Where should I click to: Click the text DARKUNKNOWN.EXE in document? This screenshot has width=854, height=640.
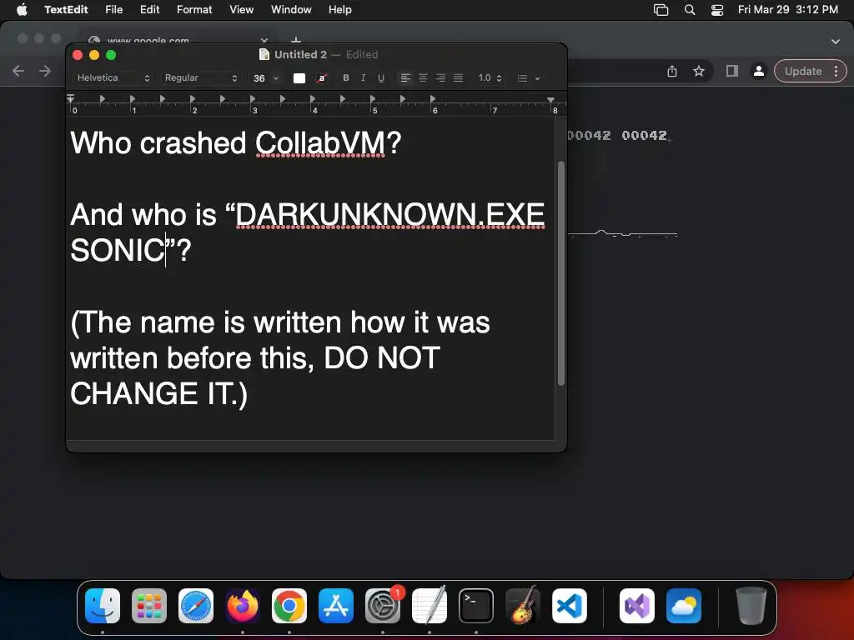tap(390, 214)
